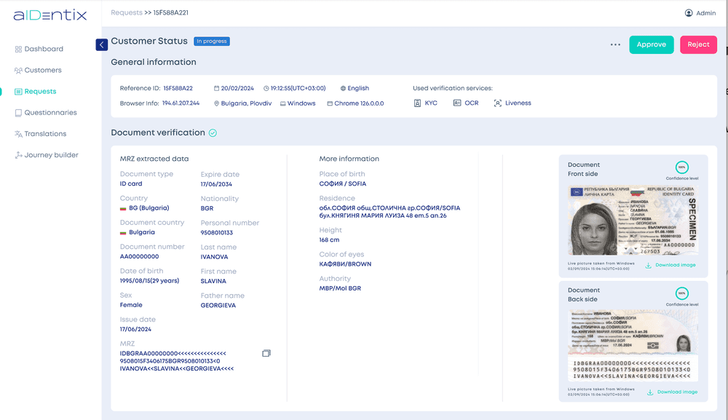Image resolution: width=728 pixels, height=420 pixels.
Task: Click the front side 100% confidence indicator
Action: [x=681, y=167]
